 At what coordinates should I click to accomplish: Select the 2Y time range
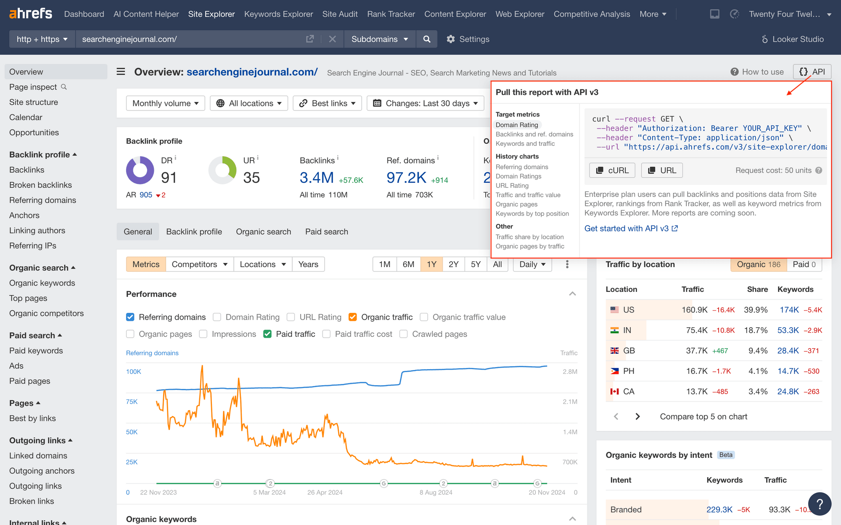453,264
